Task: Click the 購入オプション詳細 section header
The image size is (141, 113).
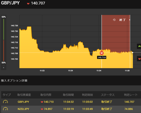Action: pyautogui.click(x=14, y=81)
